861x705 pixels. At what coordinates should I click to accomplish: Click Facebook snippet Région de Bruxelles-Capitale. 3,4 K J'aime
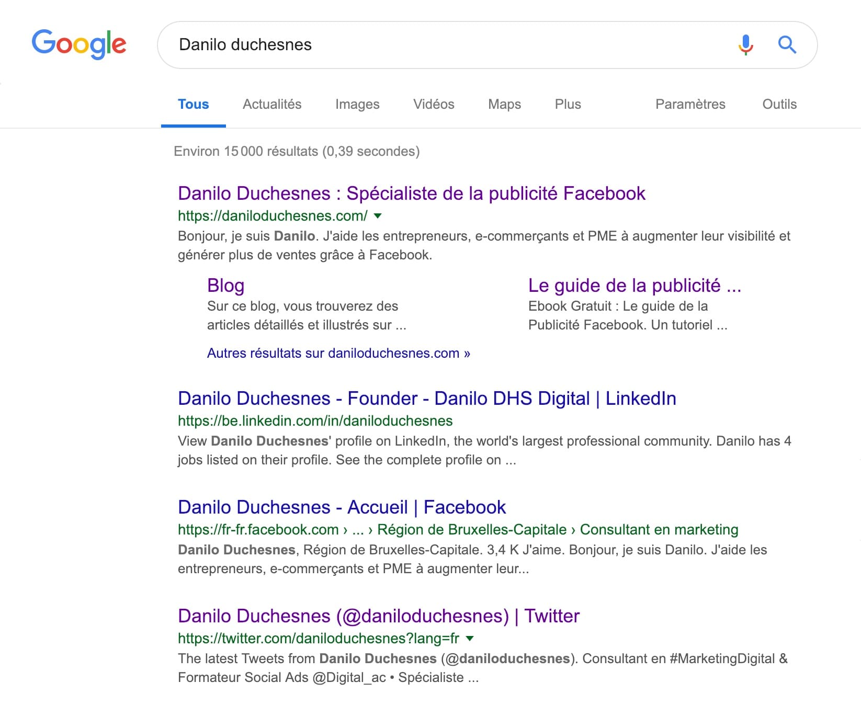(472, 559)
